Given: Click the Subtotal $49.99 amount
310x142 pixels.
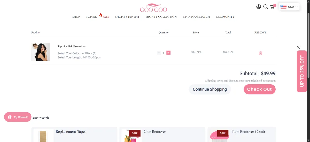Looking at the screenshot, I should 268,73.
